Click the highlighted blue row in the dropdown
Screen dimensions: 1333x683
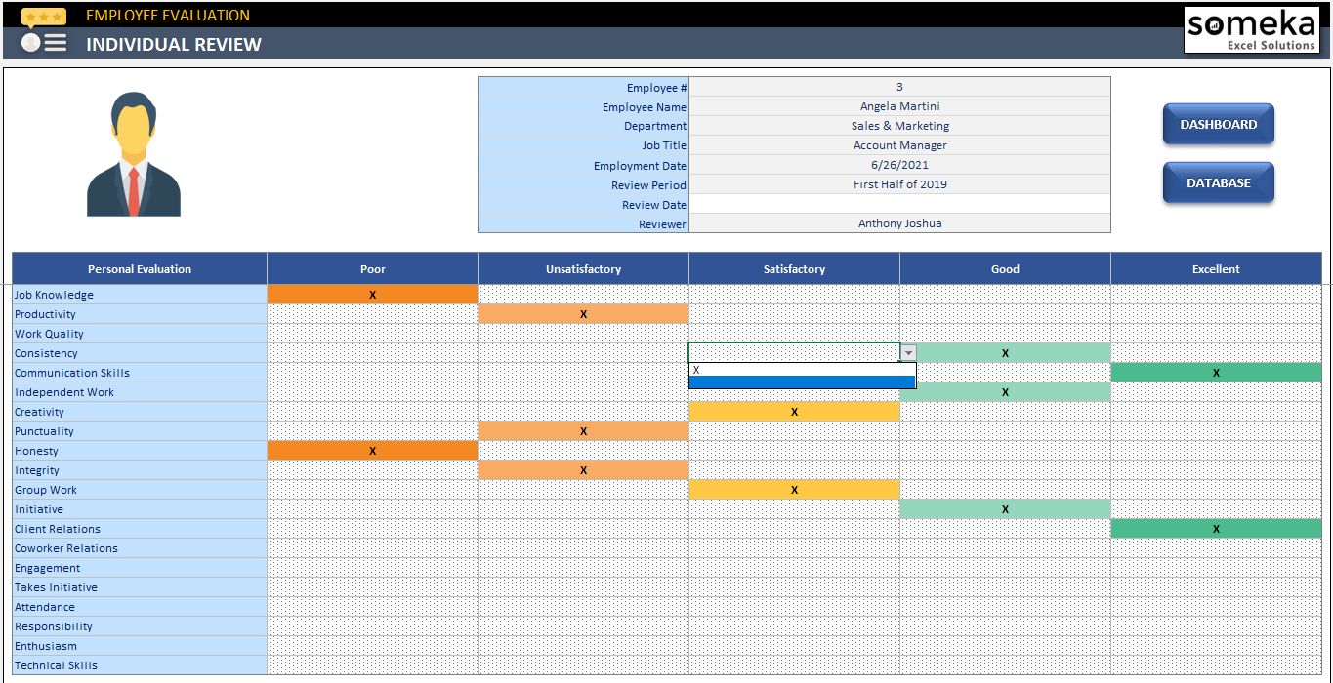[802, 382]
